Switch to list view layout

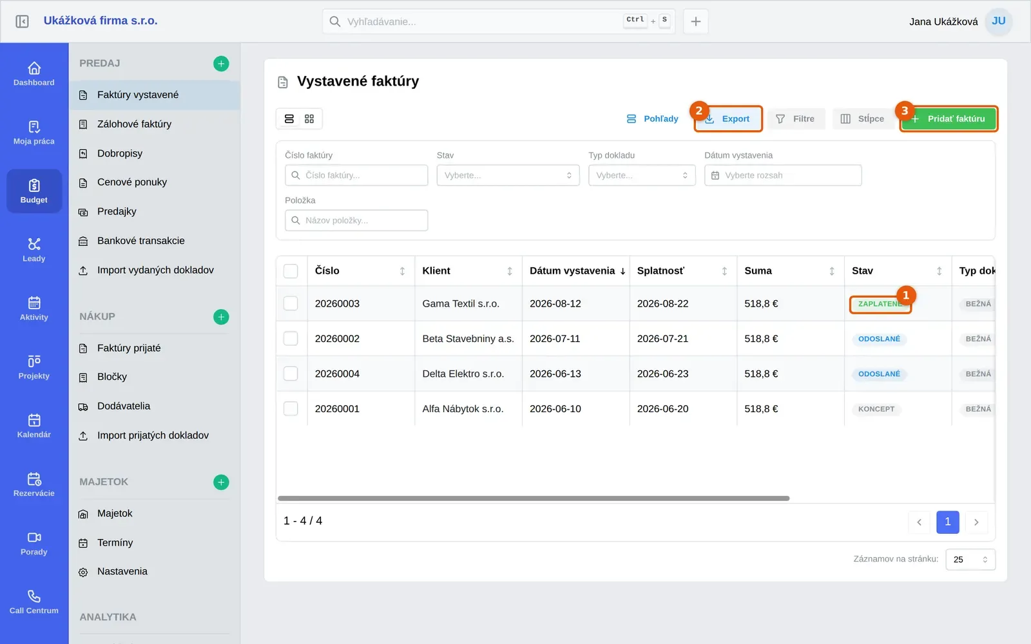tap(289, 119)
